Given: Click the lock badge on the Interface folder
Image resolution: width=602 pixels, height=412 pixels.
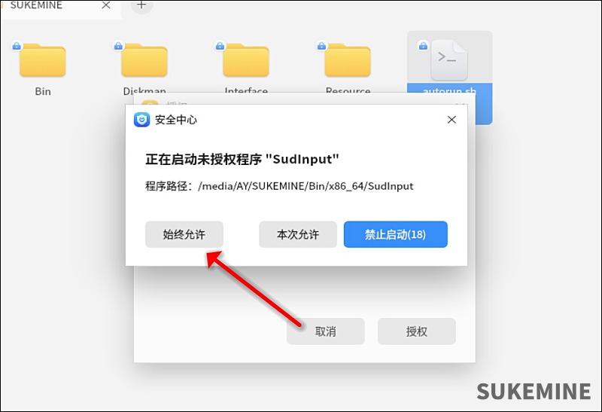Looking at the screenshot, I should click(x=220, y=46).
